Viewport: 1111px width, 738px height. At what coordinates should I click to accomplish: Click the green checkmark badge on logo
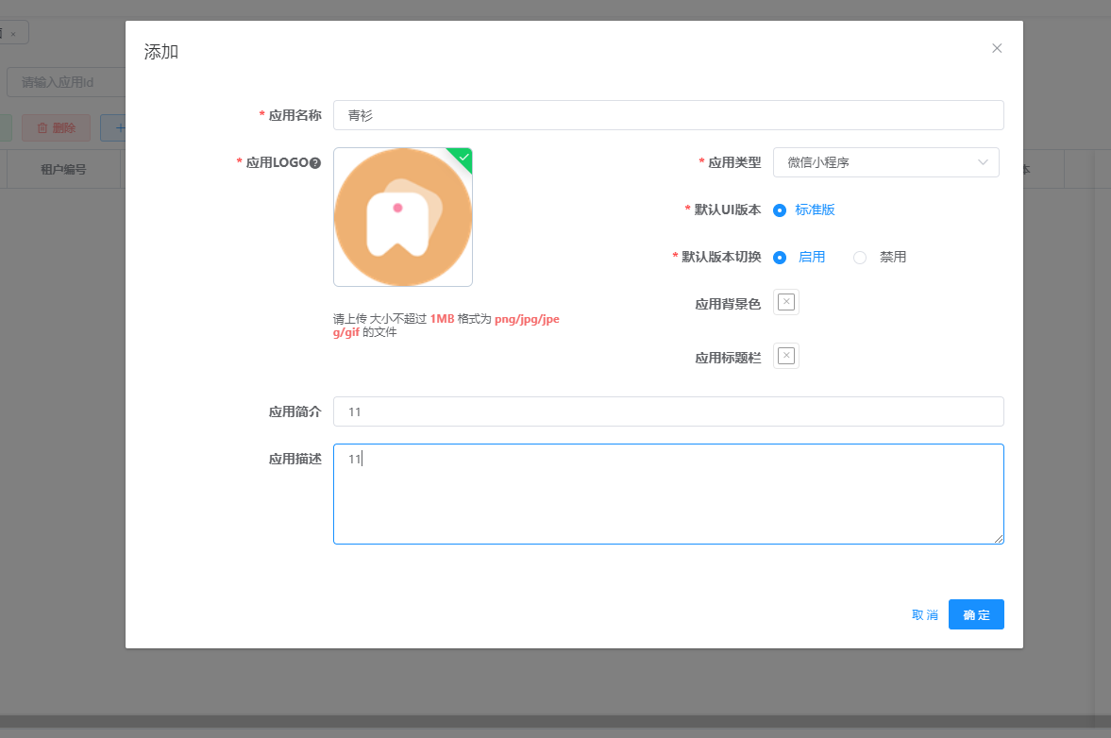click(x=463, y=158)
